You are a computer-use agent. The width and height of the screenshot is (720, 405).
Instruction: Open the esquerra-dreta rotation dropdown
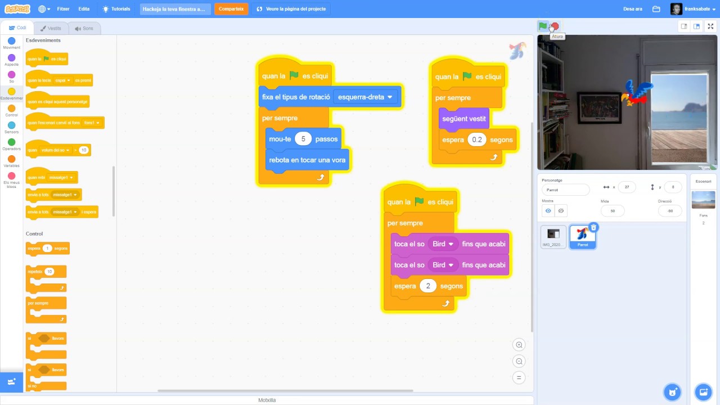pyautogui.click(x=364, y=97)
